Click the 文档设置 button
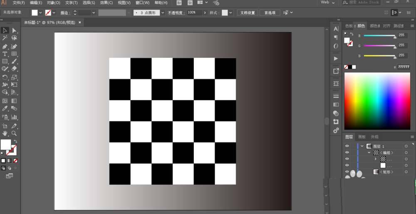The width and height of the screenshot is (416, 214). click(248, 13)
